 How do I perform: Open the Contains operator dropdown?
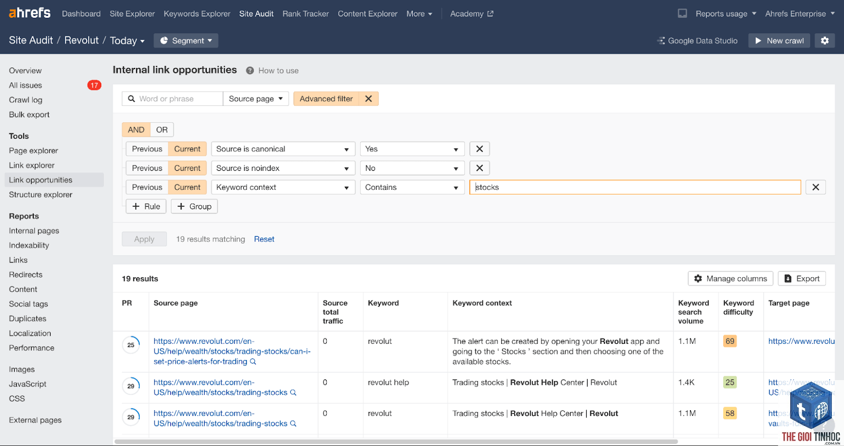pos(412,187)
